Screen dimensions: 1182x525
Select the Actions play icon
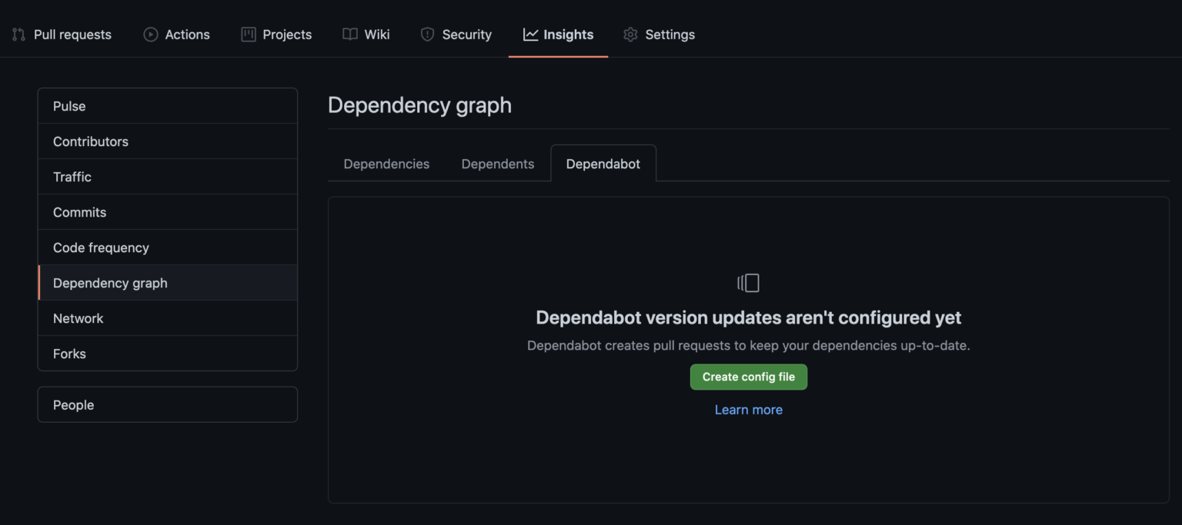coord(150,34)
